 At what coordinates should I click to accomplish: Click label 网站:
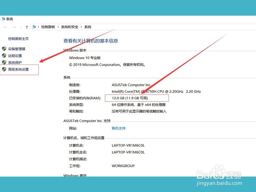pyautogui.click(x=73, y=128)
